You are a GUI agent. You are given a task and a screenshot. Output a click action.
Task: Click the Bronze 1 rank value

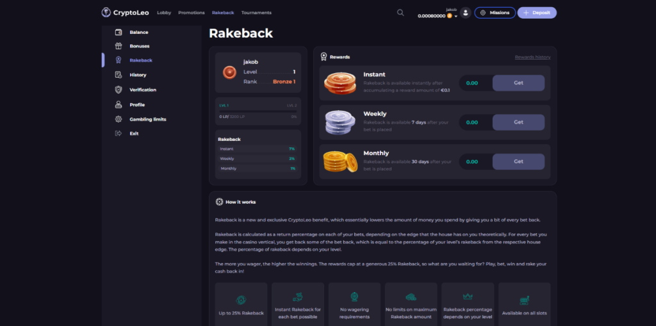click(x=284, y=81)
